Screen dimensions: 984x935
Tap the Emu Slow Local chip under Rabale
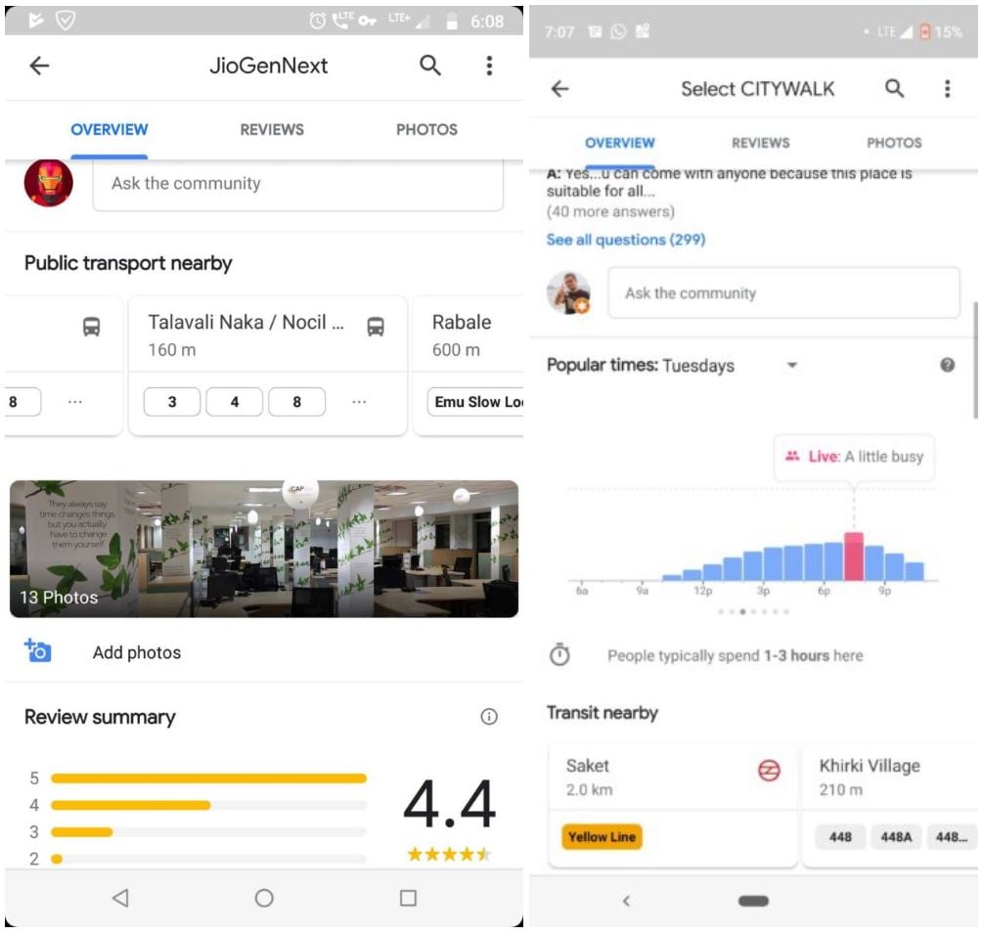coord(475,402)
